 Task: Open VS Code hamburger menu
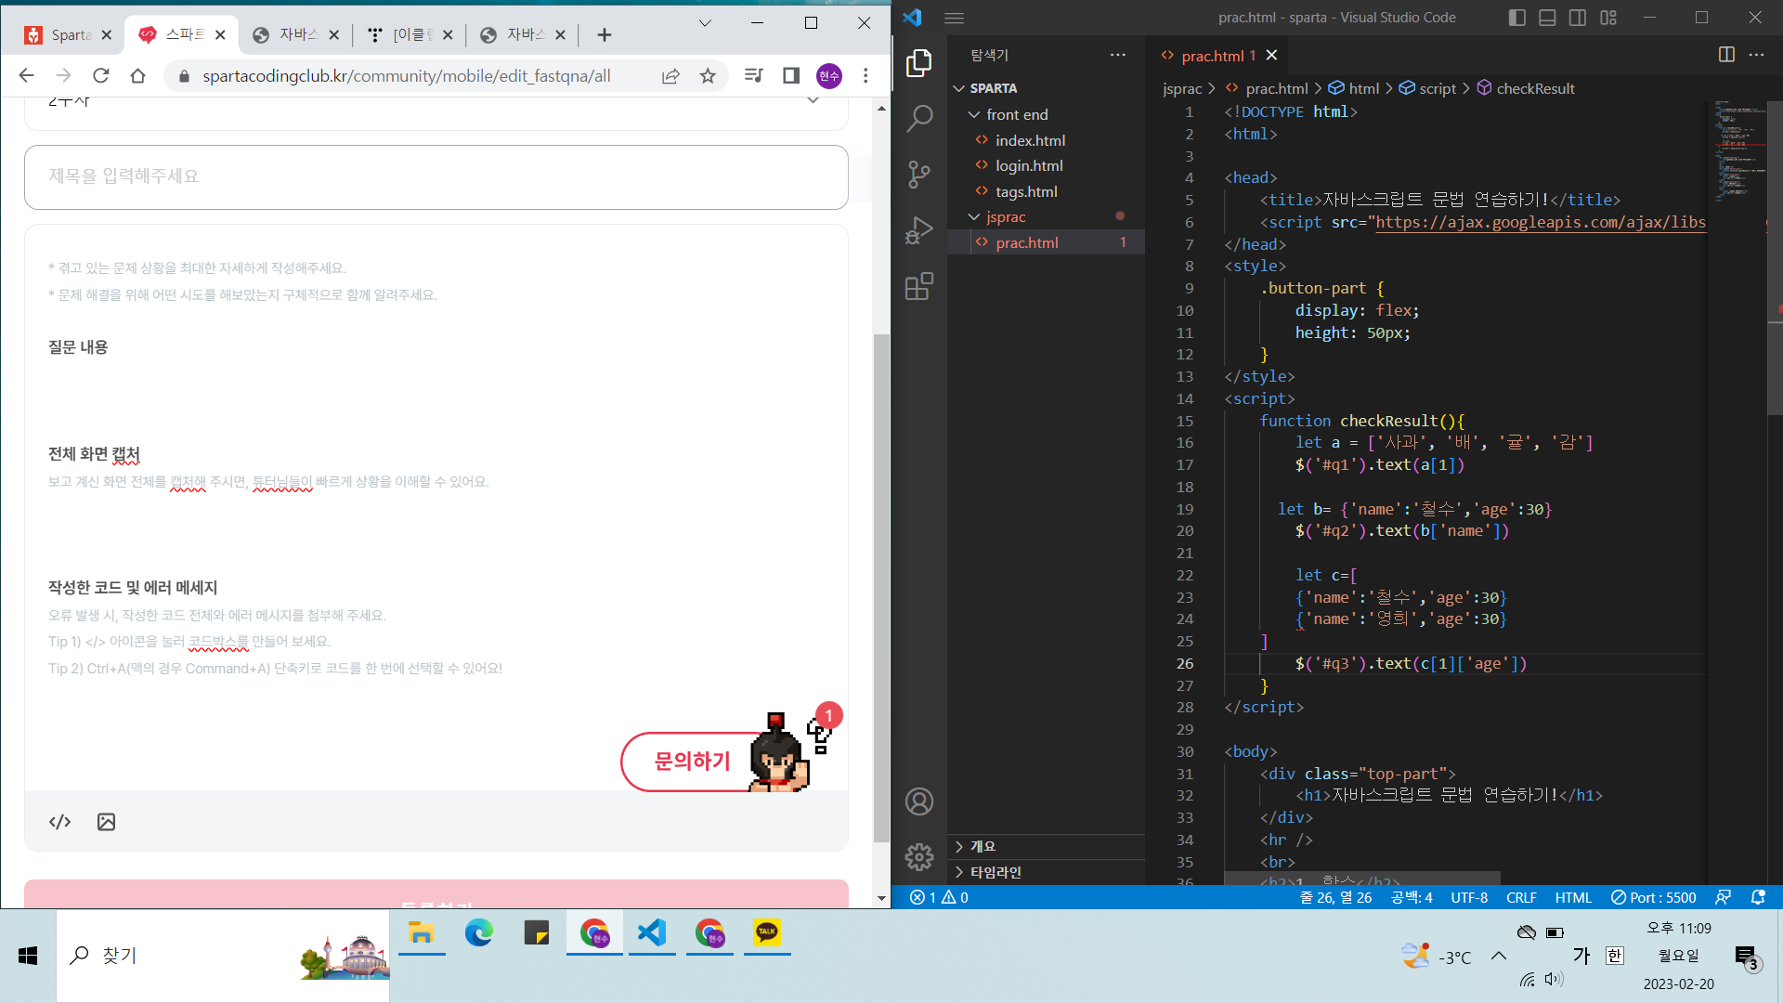(954, 18)
